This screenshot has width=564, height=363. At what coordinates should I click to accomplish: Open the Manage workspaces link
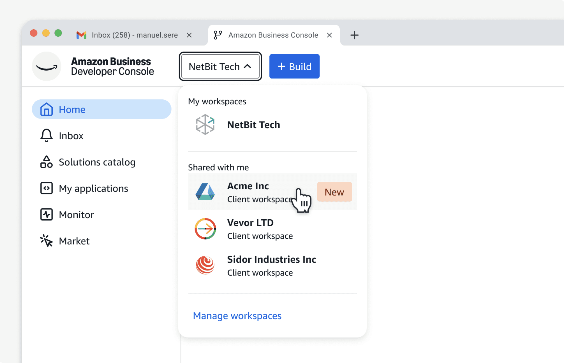(x=237, y=316)
